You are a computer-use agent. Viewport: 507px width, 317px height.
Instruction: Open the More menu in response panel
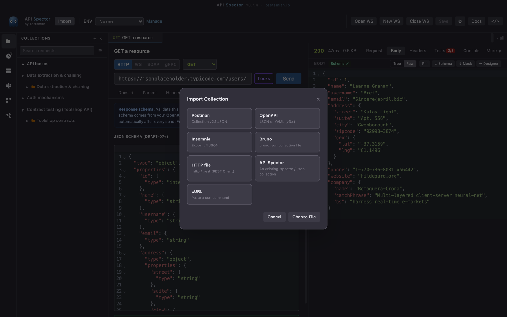[x=494, y=51]
